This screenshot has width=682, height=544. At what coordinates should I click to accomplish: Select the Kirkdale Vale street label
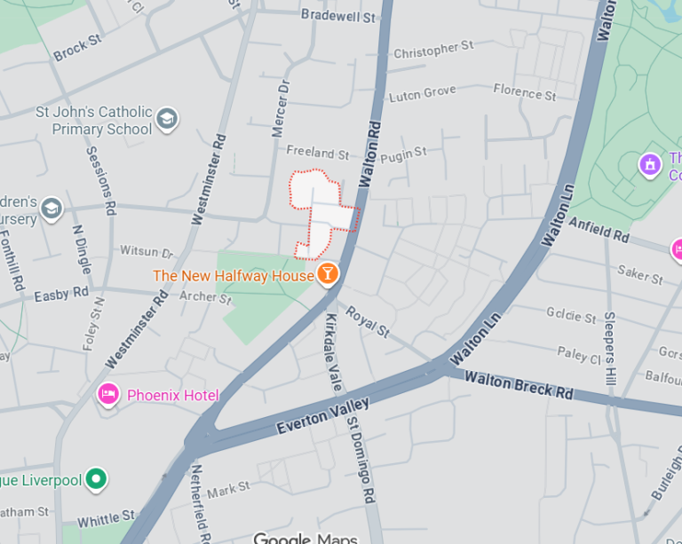334,352
